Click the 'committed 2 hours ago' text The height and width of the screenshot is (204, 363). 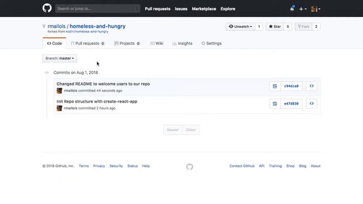tap(97, 108)
